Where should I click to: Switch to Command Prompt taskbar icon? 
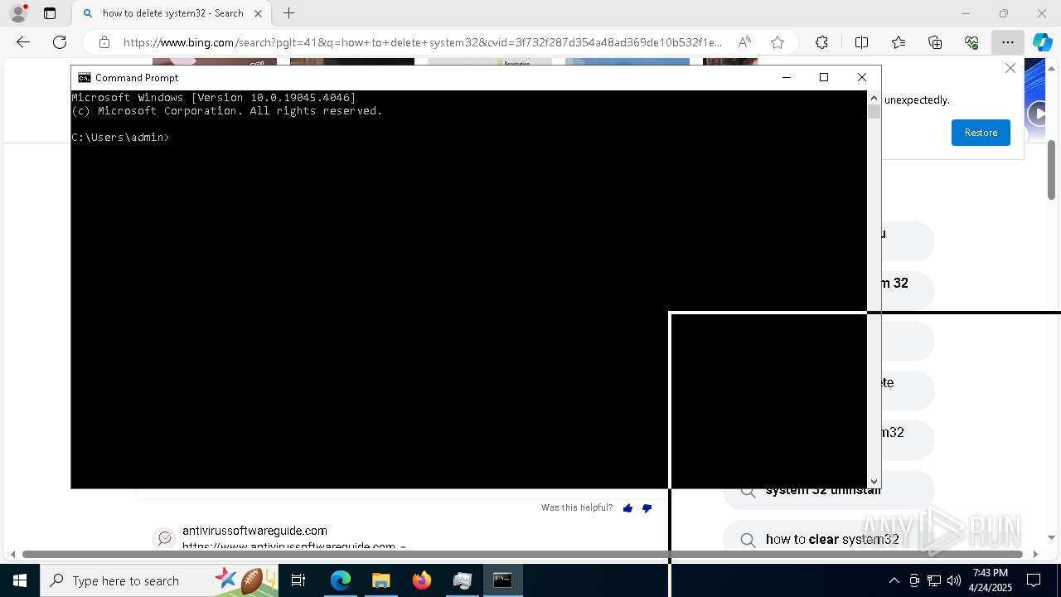(x=502, y=580)
